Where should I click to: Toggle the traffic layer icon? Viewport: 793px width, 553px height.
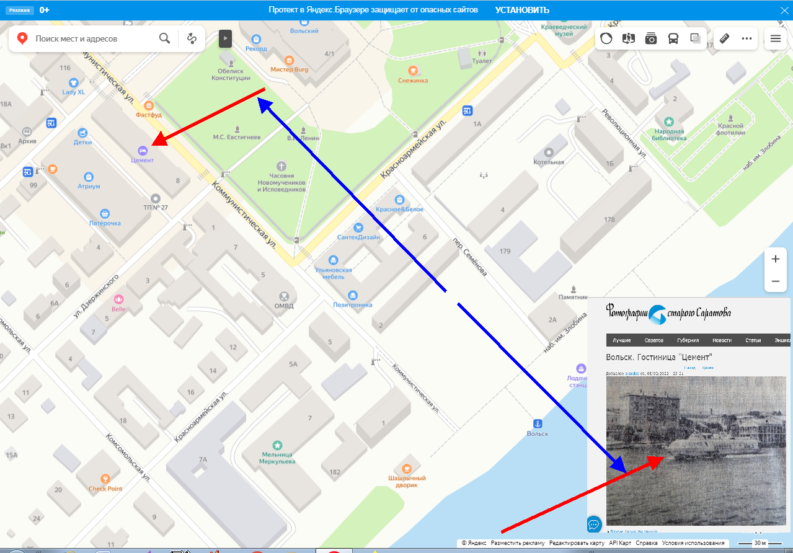[606, 38]
